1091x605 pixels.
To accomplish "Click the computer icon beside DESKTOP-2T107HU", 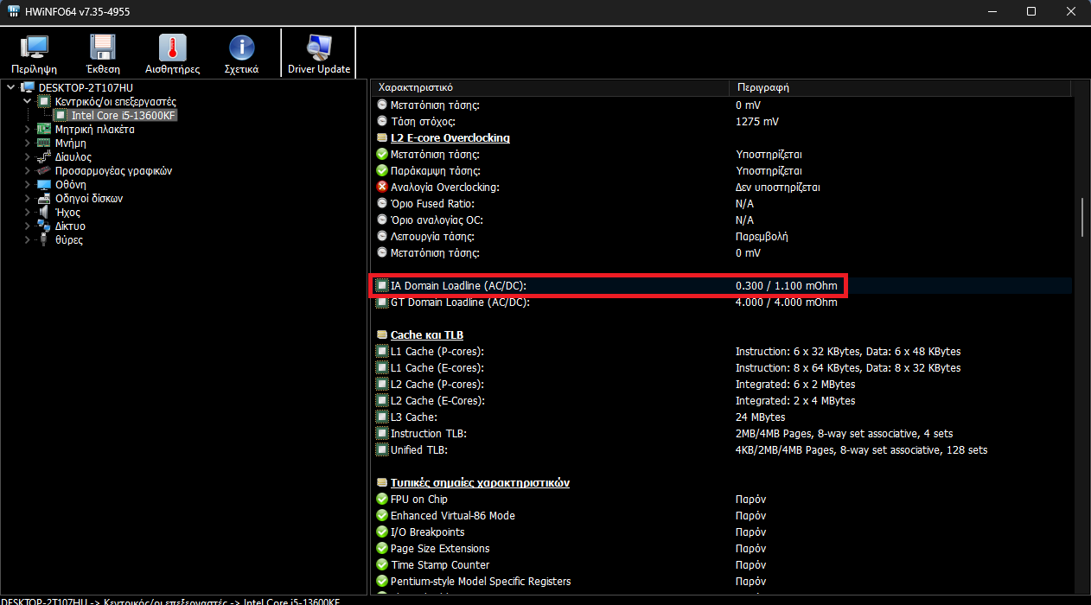I will pyautogui.click(x=28, y=88).
